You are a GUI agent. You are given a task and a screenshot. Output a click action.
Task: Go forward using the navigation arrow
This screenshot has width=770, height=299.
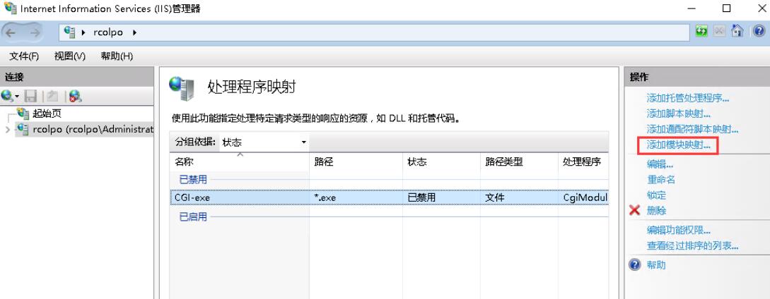tap(35, 33)
